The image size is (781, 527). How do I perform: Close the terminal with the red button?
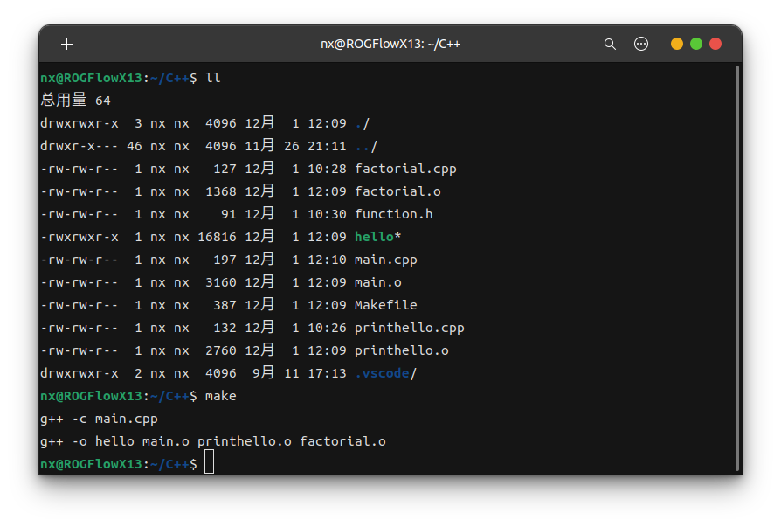(x=715, y=44)
